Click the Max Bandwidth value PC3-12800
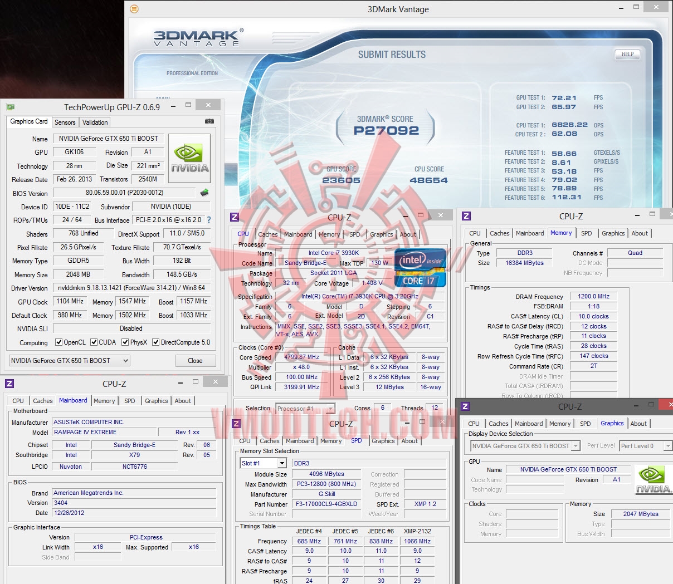This screenshot has width=673, height=584. 326,484
